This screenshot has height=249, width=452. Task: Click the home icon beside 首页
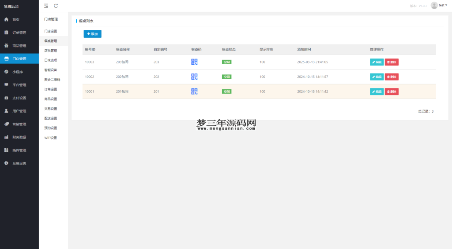pos(6,19)
